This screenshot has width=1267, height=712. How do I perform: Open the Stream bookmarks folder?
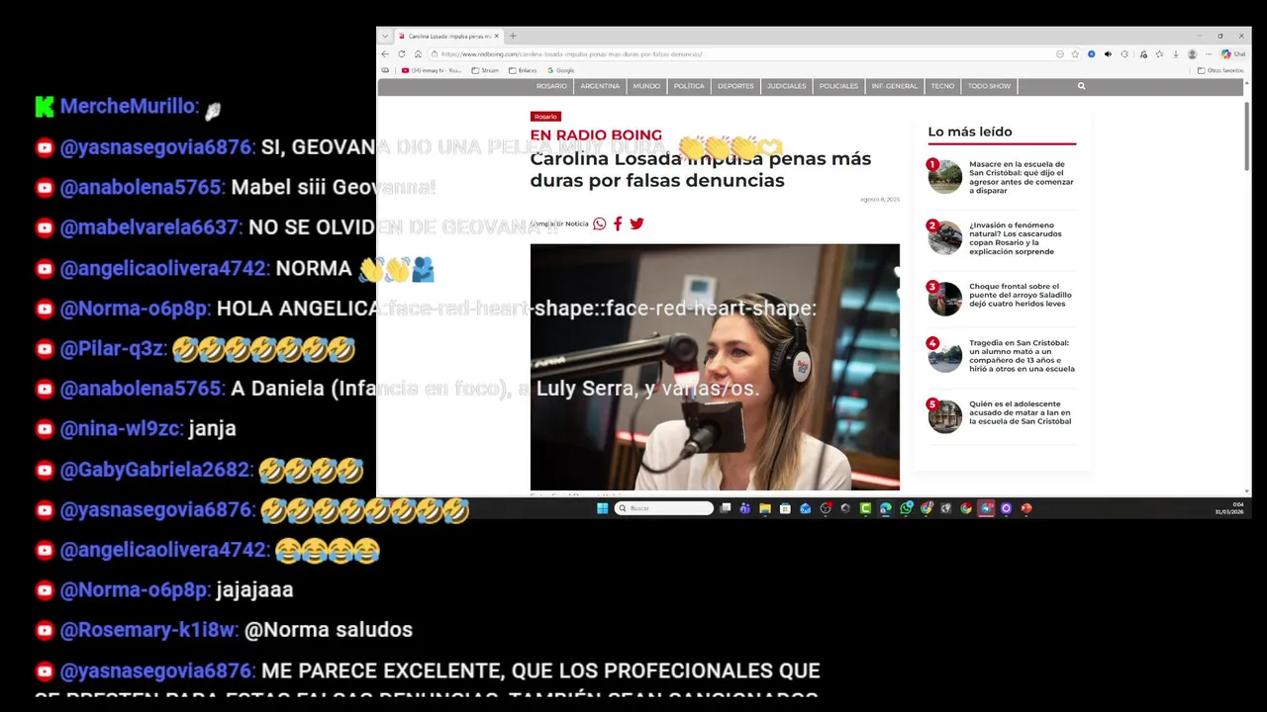point(485,70)
